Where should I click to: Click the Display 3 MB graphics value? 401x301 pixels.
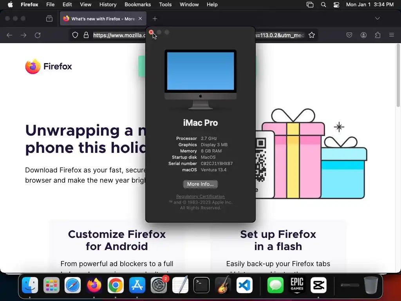pyautogui.click(x=214, y=145)
